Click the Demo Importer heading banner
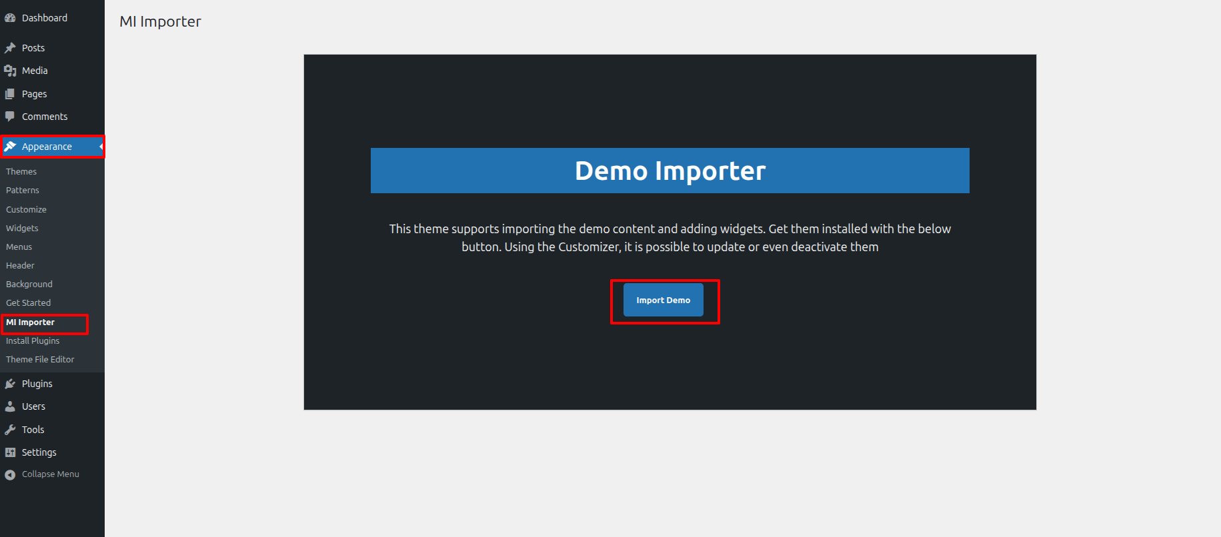Image resolution: width=1221 pixels, height=537 pixels. point(670,171)
